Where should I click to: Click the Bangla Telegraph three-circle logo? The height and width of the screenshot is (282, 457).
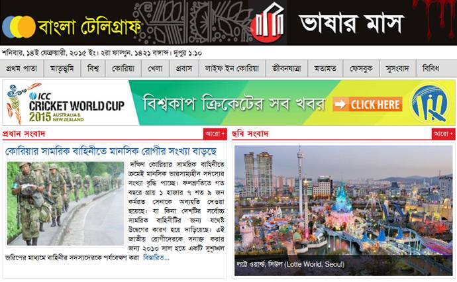pos(19,26)
